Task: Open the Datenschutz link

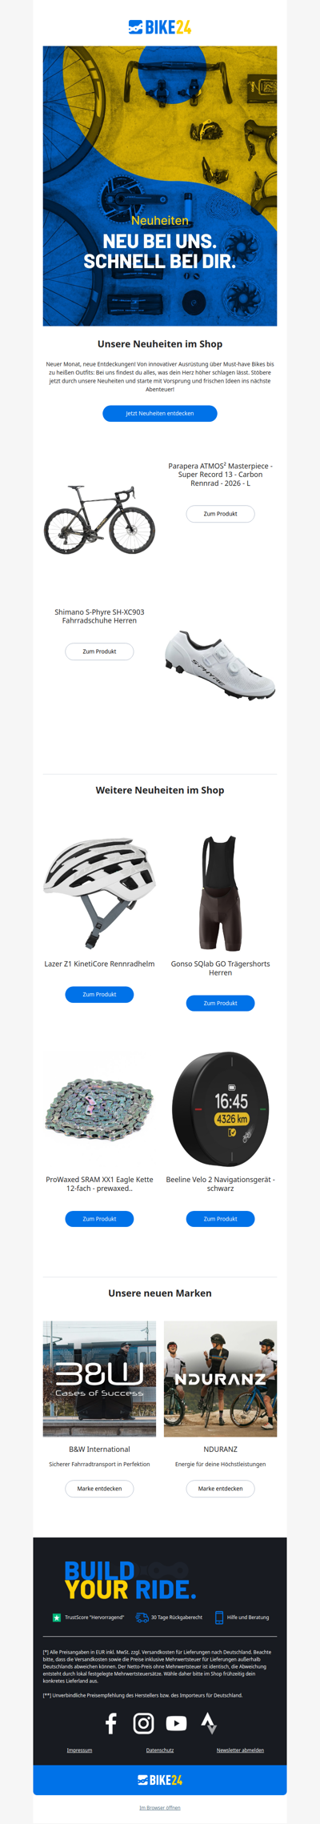Action: pos(160,1750)
